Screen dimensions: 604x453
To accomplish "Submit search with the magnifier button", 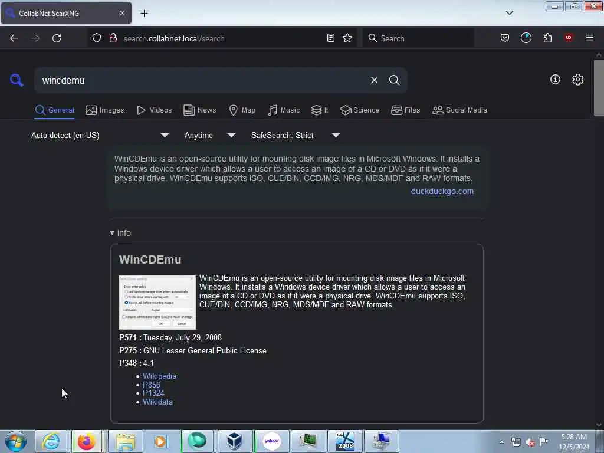I will pyautogui.click(x=394, y=80).
